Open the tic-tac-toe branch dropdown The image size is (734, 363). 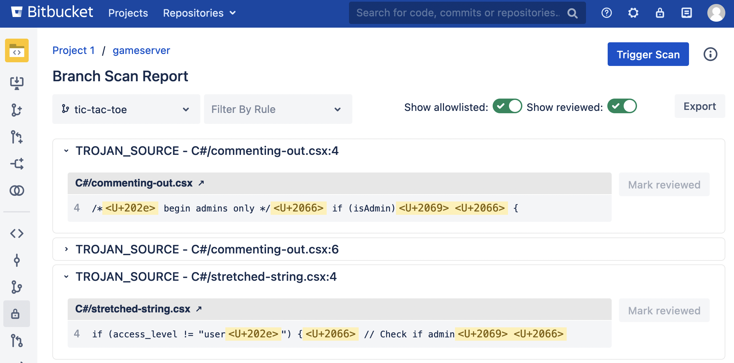pyautogui.click(x=126, y=109)
